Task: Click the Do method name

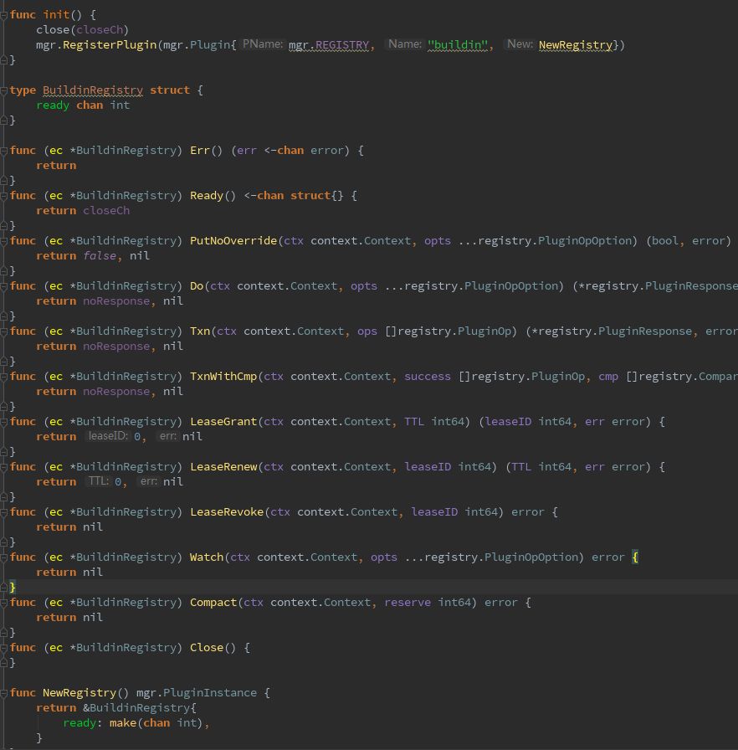Action: coord(197,286)
